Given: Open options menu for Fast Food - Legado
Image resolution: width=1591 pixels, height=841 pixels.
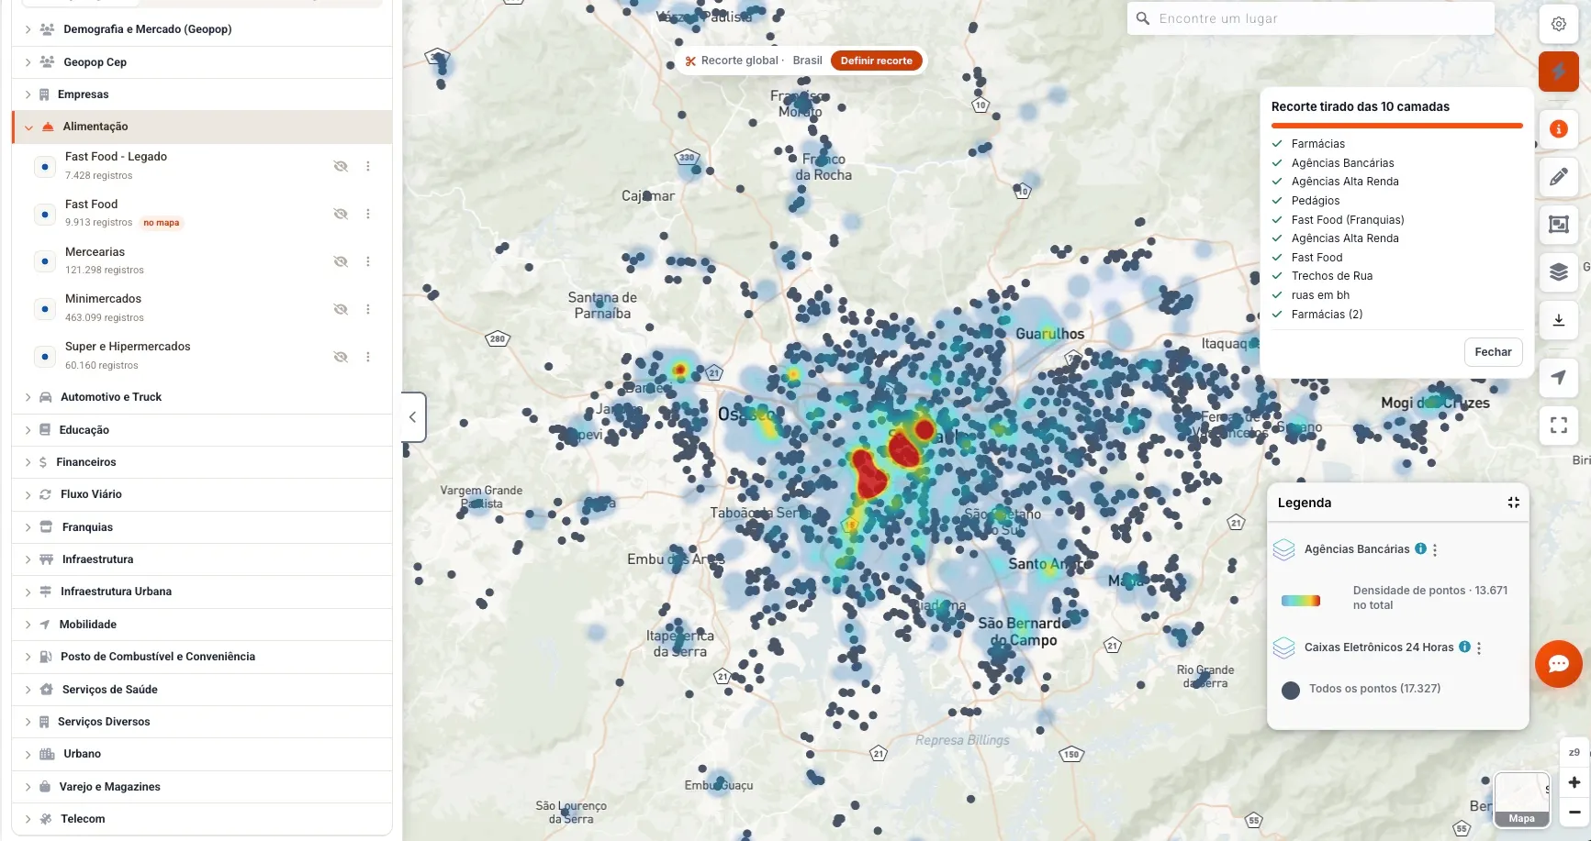Looking at the screenshot, I should click(368, 166).
